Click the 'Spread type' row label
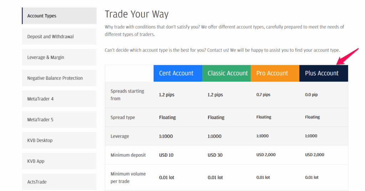 pyautogui.click(x=123, y=118)
